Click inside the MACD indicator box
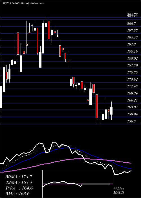 pyautogui.click(x=78, y=184)
